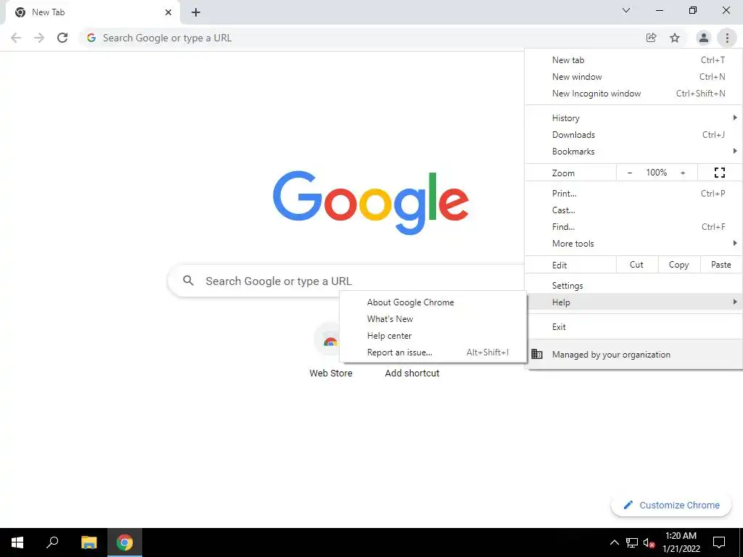Open About Google Chrome
This screenshot has height=557, width=743.
(432, 302)
